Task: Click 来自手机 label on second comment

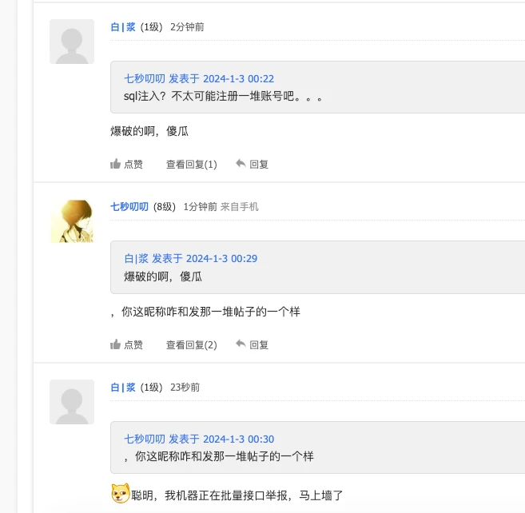Action: tap(240, 207)
